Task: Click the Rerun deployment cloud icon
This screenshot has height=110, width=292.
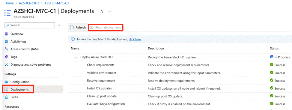Action: pyautogui.click(x=92, y=28)
